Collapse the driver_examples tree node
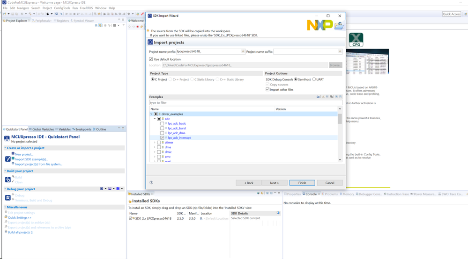This screenshot has width=468, height=259. (151, 114)
